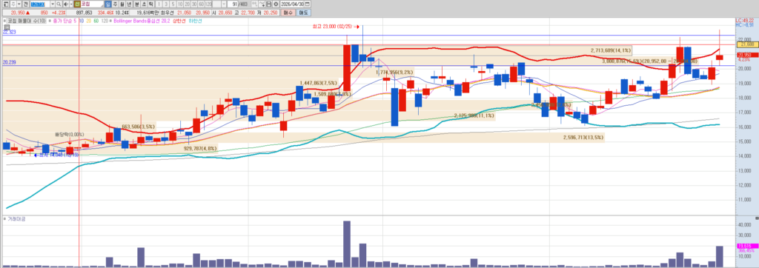Click the 상한선 upper band label
Viewport: 759px width, 268px height.
[x=179, y=21]
